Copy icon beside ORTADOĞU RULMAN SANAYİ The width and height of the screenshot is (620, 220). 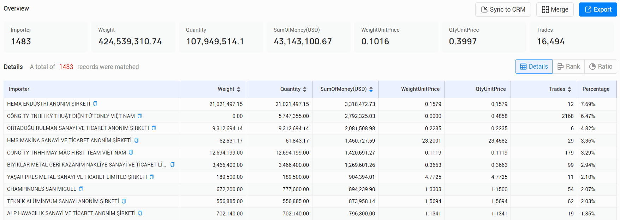pyautogui.click(x=154, y=128)
